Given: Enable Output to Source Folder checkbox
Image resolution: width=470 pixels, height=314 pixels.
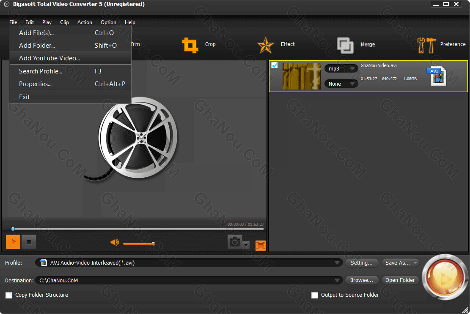Looking at the screenshot, I should click(314, 295).
